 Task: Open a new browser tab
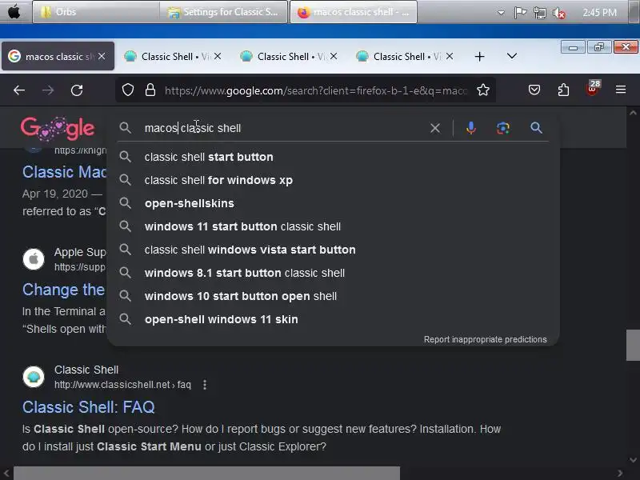pyautogui.click(x=479, y=56)
